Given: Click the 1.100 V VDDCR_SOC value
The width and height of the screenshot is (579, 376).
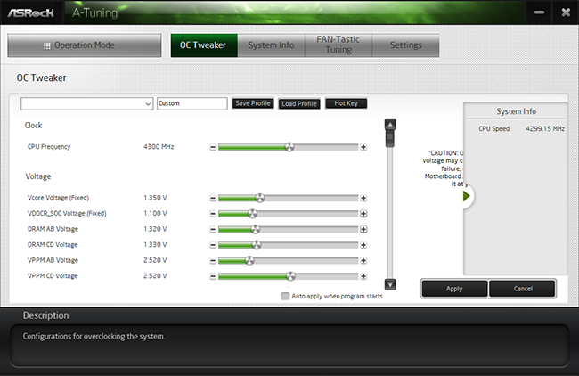Looking at the screenshot, I should [x=155, y=213].
